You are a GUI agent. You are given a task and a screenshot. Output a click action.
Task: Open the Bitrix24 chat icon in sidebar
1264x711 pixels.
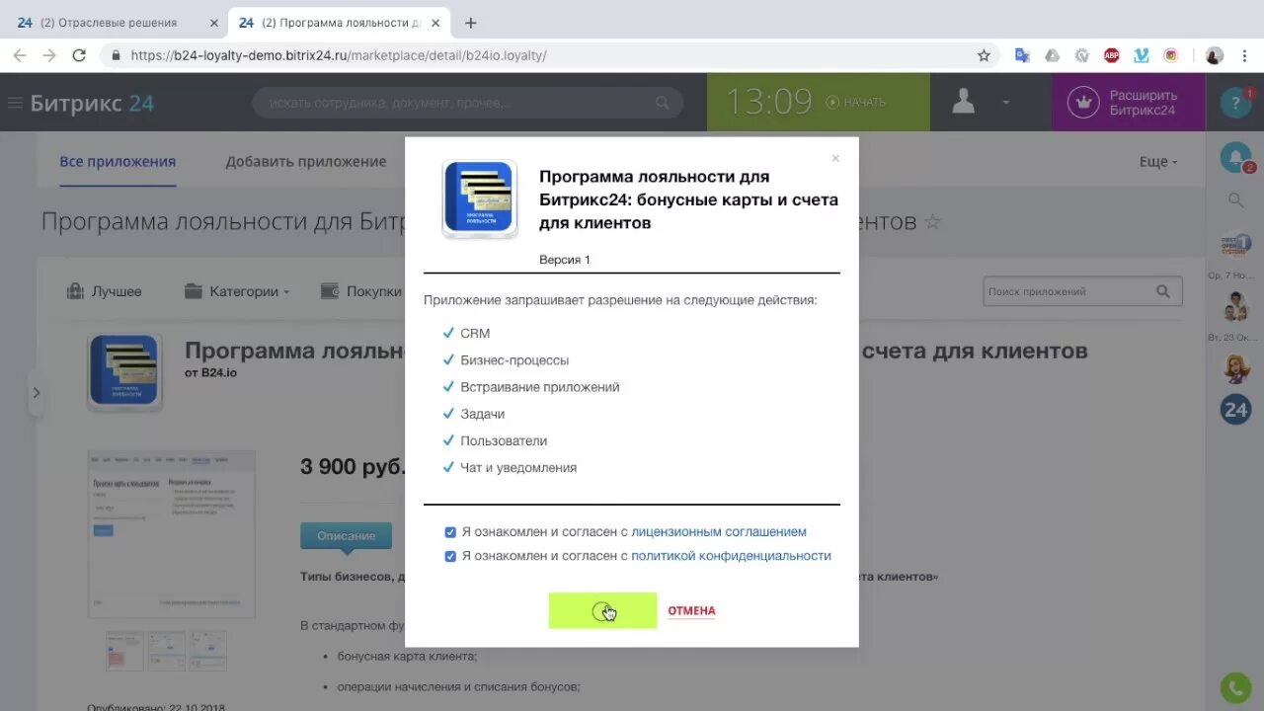tap(1235, 409)
